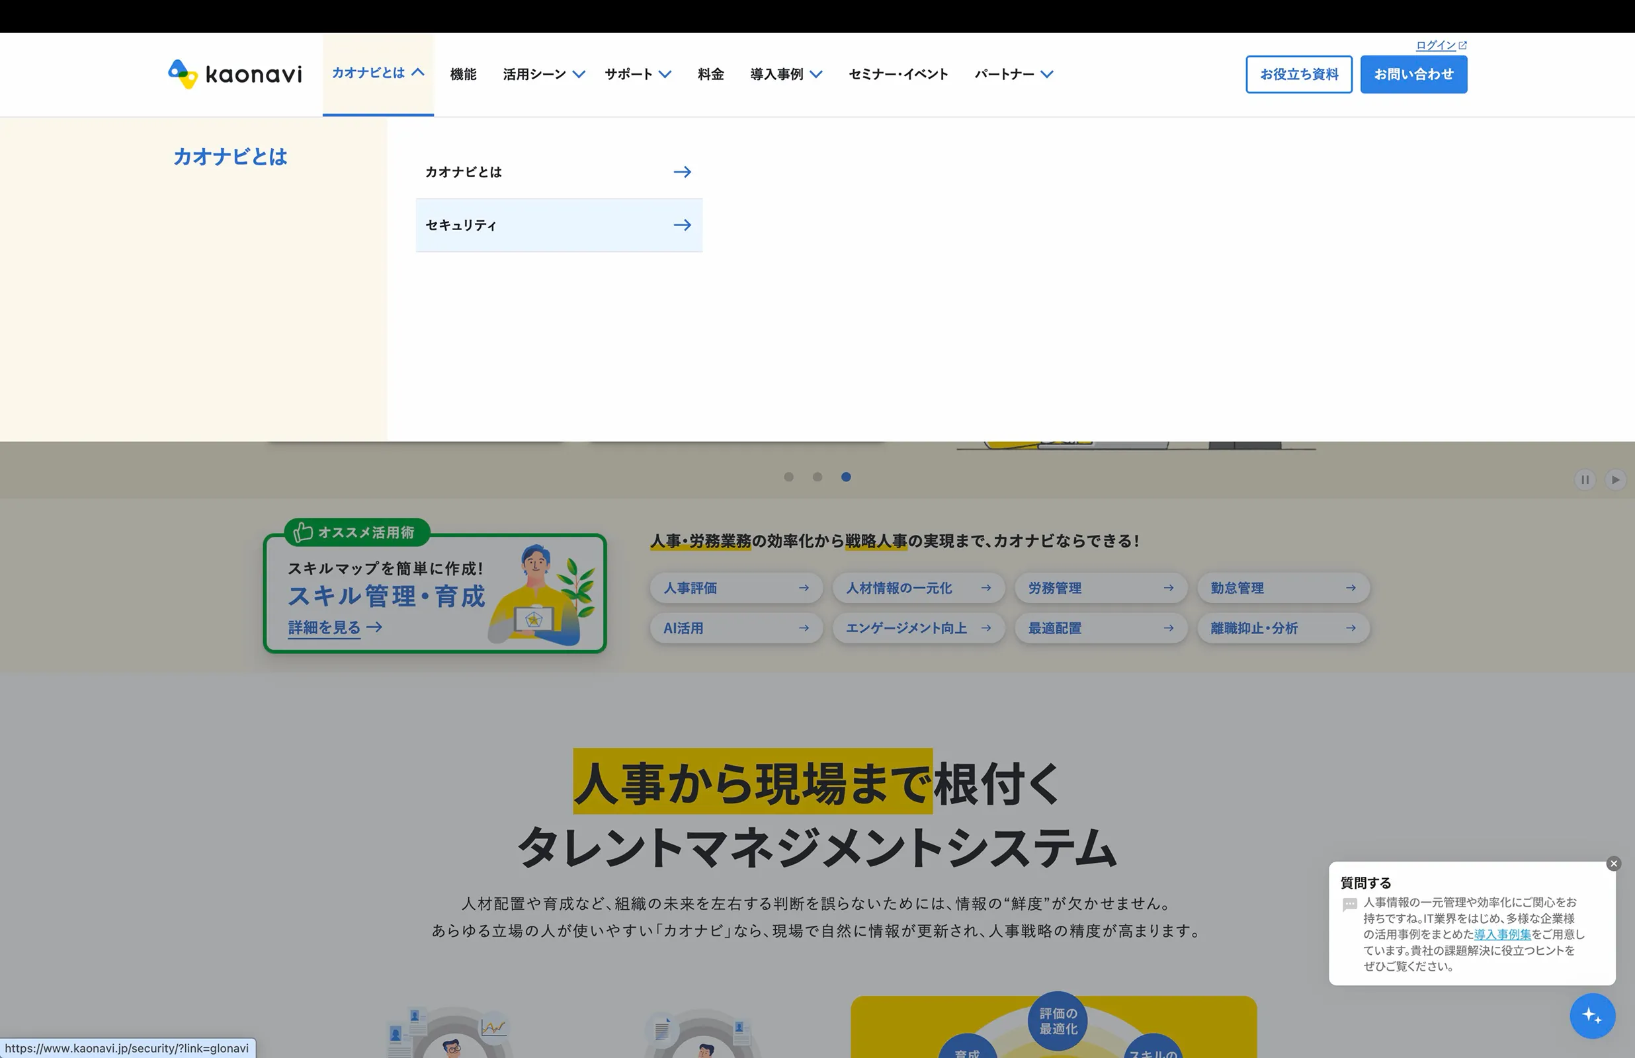Open the エンゲージメント向上 pill link
This screenshot has width=1635, height=1058.
(919, 628)
